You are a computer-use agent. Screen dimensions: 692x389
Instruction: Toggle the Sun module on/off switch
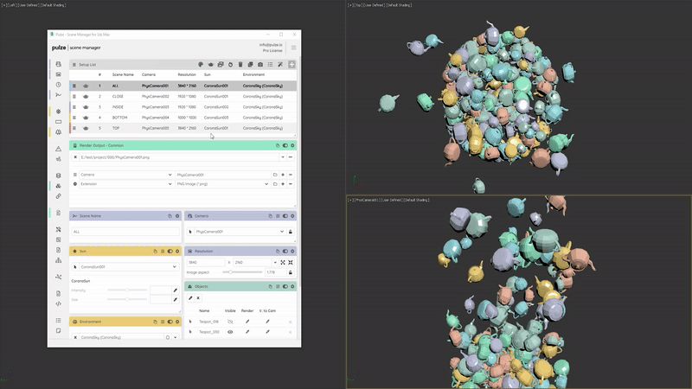tap(170, 252)
